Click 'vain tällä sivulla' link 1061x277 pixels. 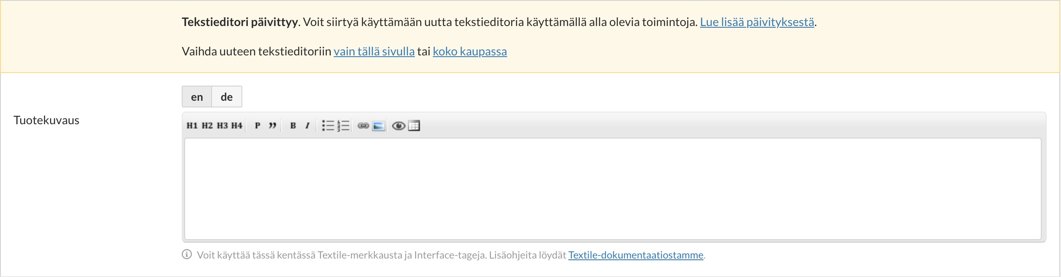point(374,52)
